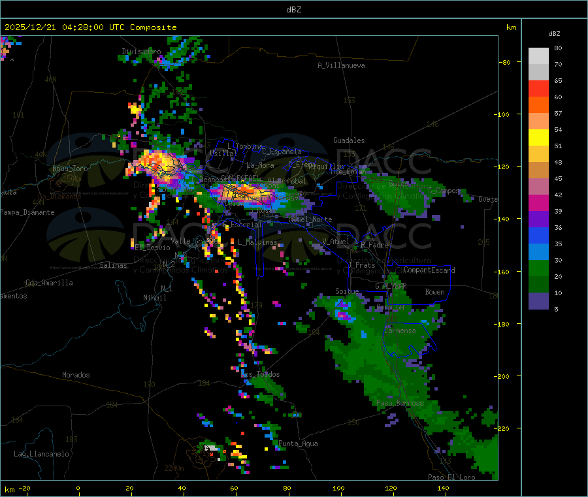Click the y-axis tick label -200

[502, 376]
